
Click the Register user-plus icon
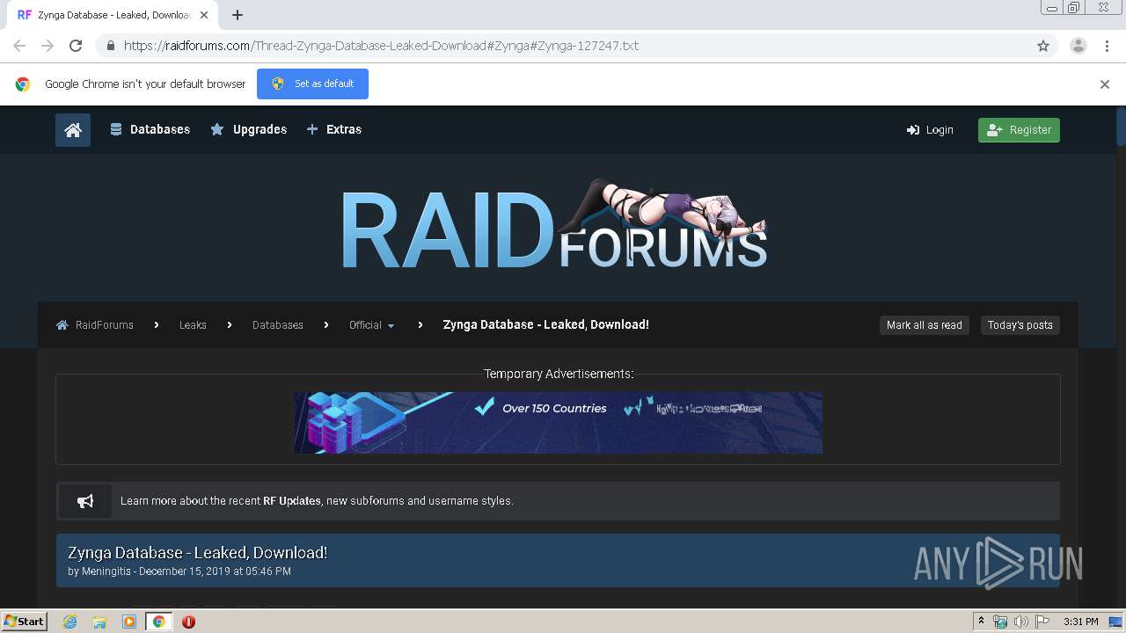point(995,130)
